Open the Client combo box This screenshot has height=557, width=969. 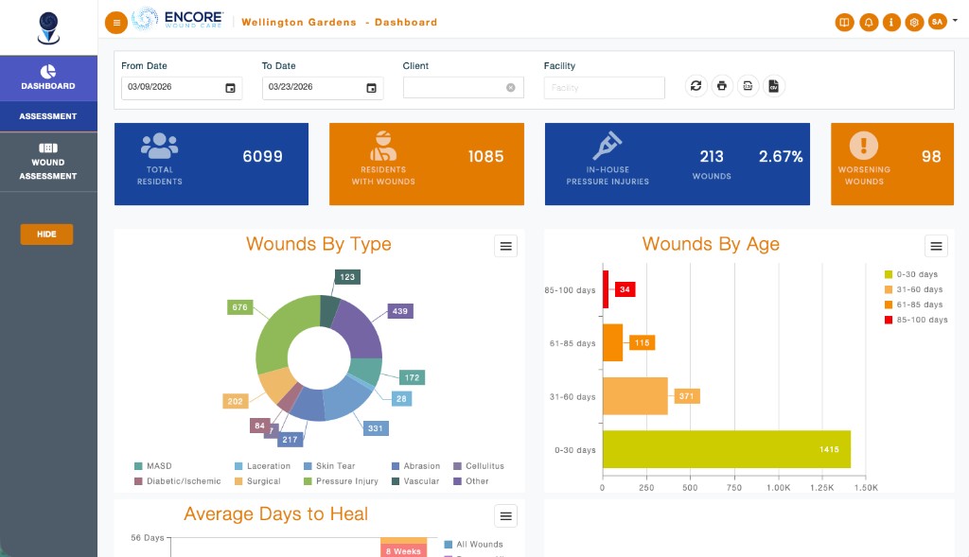(x=464, y=88)
